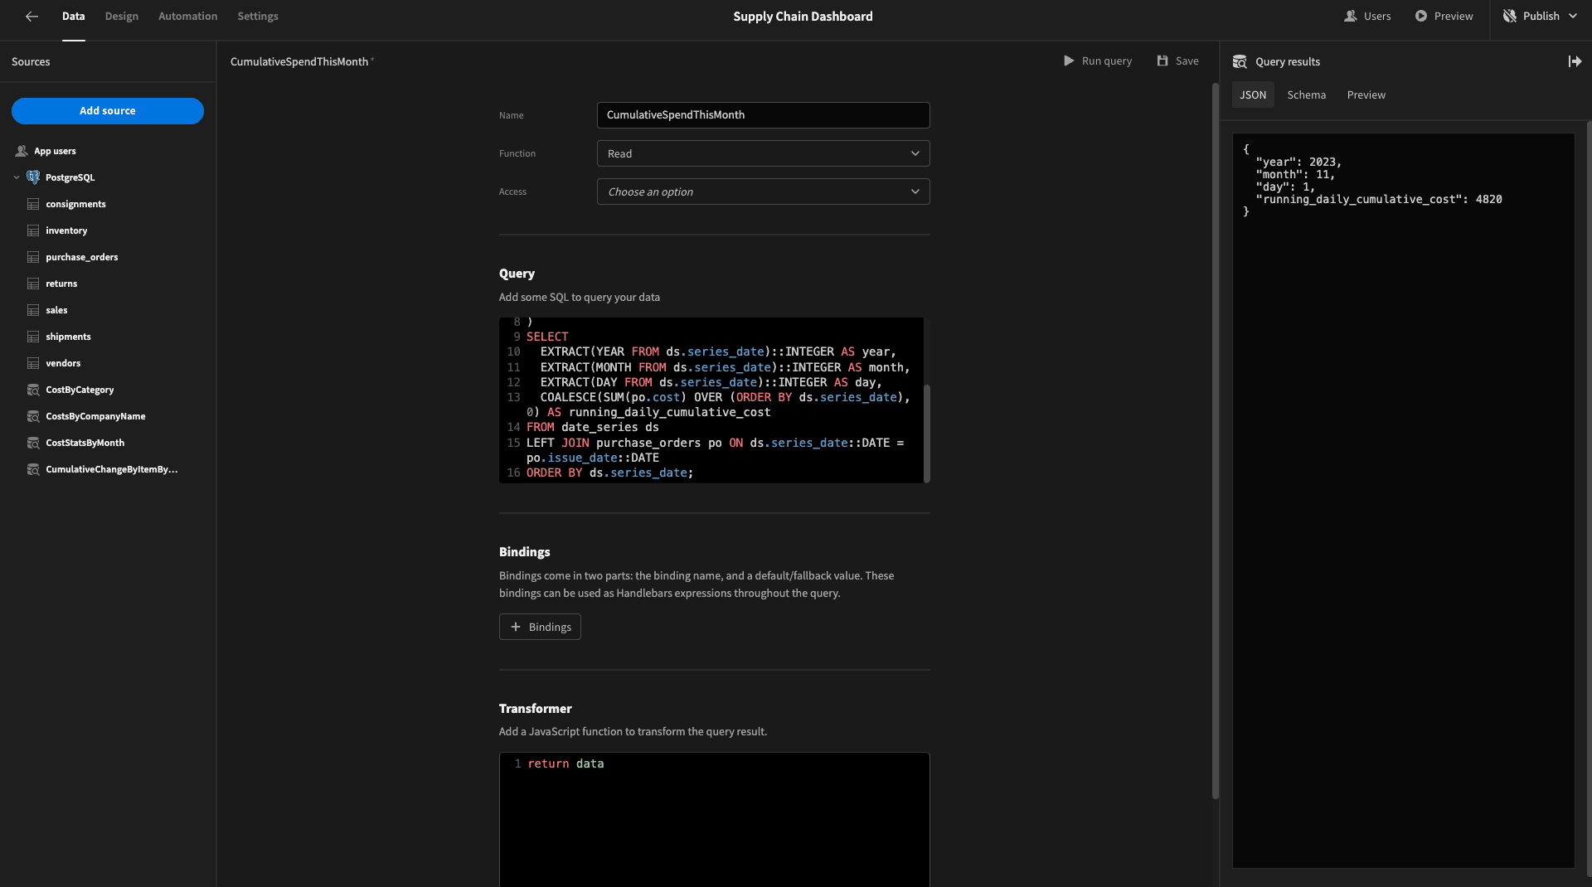Open the Automation tab

point(188,16)
